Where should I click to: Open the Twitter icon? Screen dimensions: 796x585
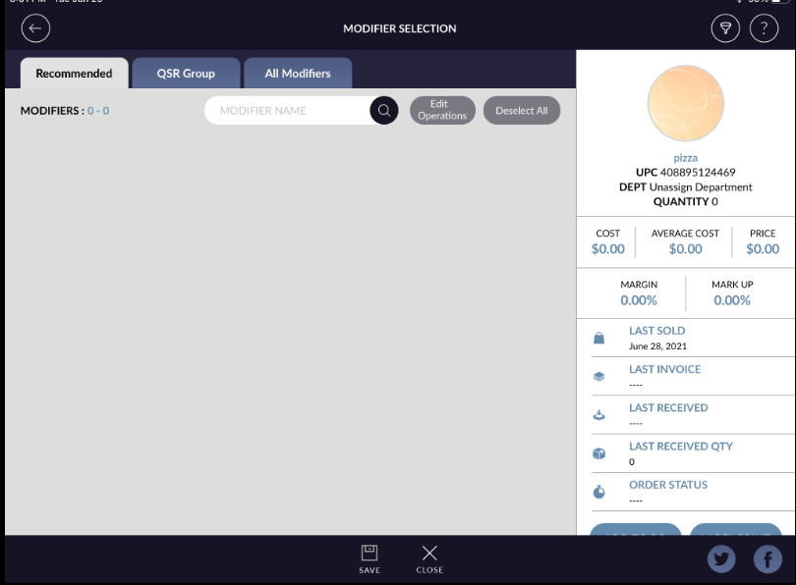[x=721, y=558]
